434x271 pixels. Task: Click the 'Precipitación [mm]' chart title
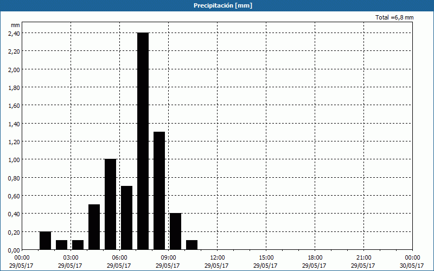point(223,5)
